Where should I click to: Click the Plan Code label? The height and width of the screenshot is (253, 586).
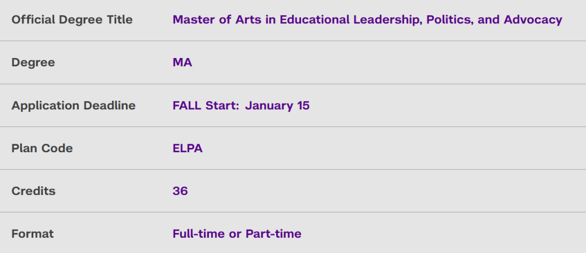(x=42, y=148)
